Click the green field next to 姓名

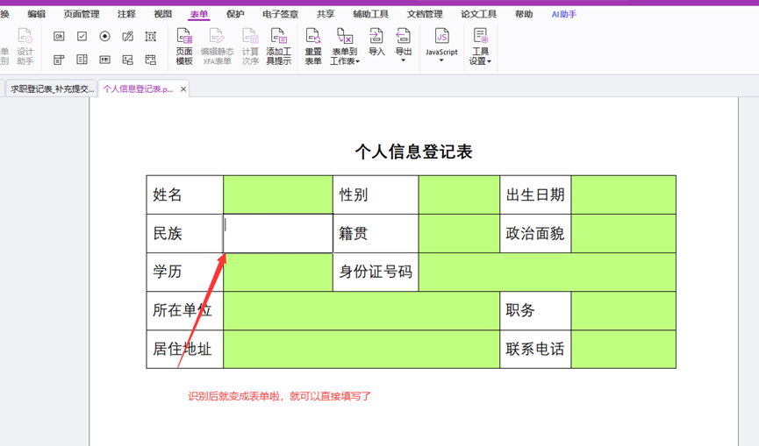tap(278, 195)
